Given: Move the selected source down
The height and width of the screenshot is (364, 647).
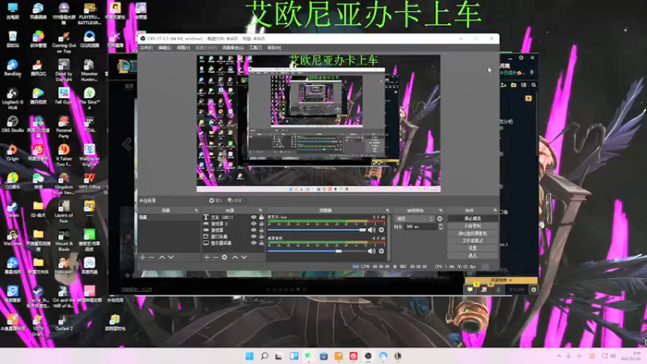Looking at the screenshot, I should tap(244, 257).
